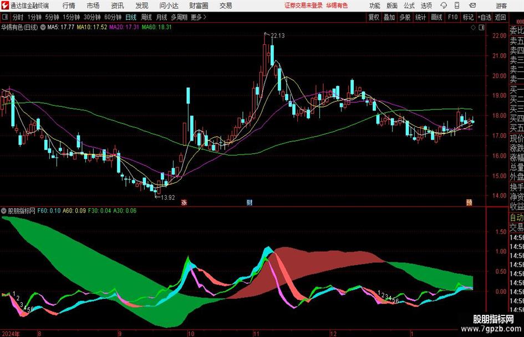Viewport: 524px width, 337px height.
Task: Click the F60: 0.10 indicator value
Action: (49, 211)
